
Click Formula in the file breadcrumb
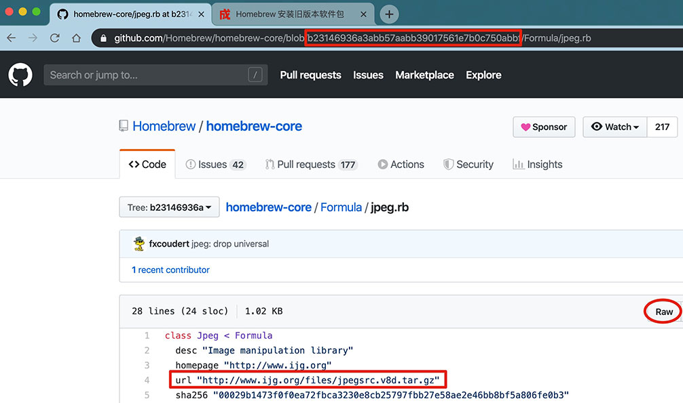click(x=341, y=207)
